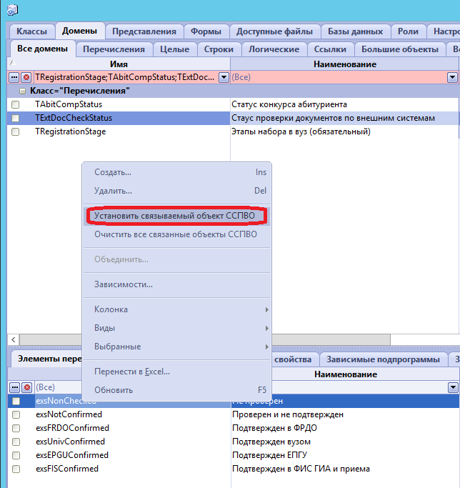This screenshot has height=488, width=460.
Task: Switch to the Перечисления subtab
Action: click(x=114, y=49)
